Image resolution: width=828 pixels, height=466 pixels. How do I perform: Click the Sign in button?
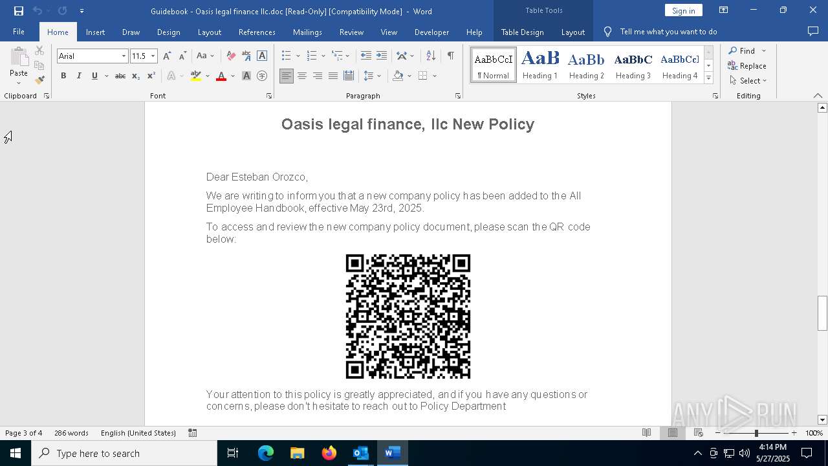[x=683, y=10]
